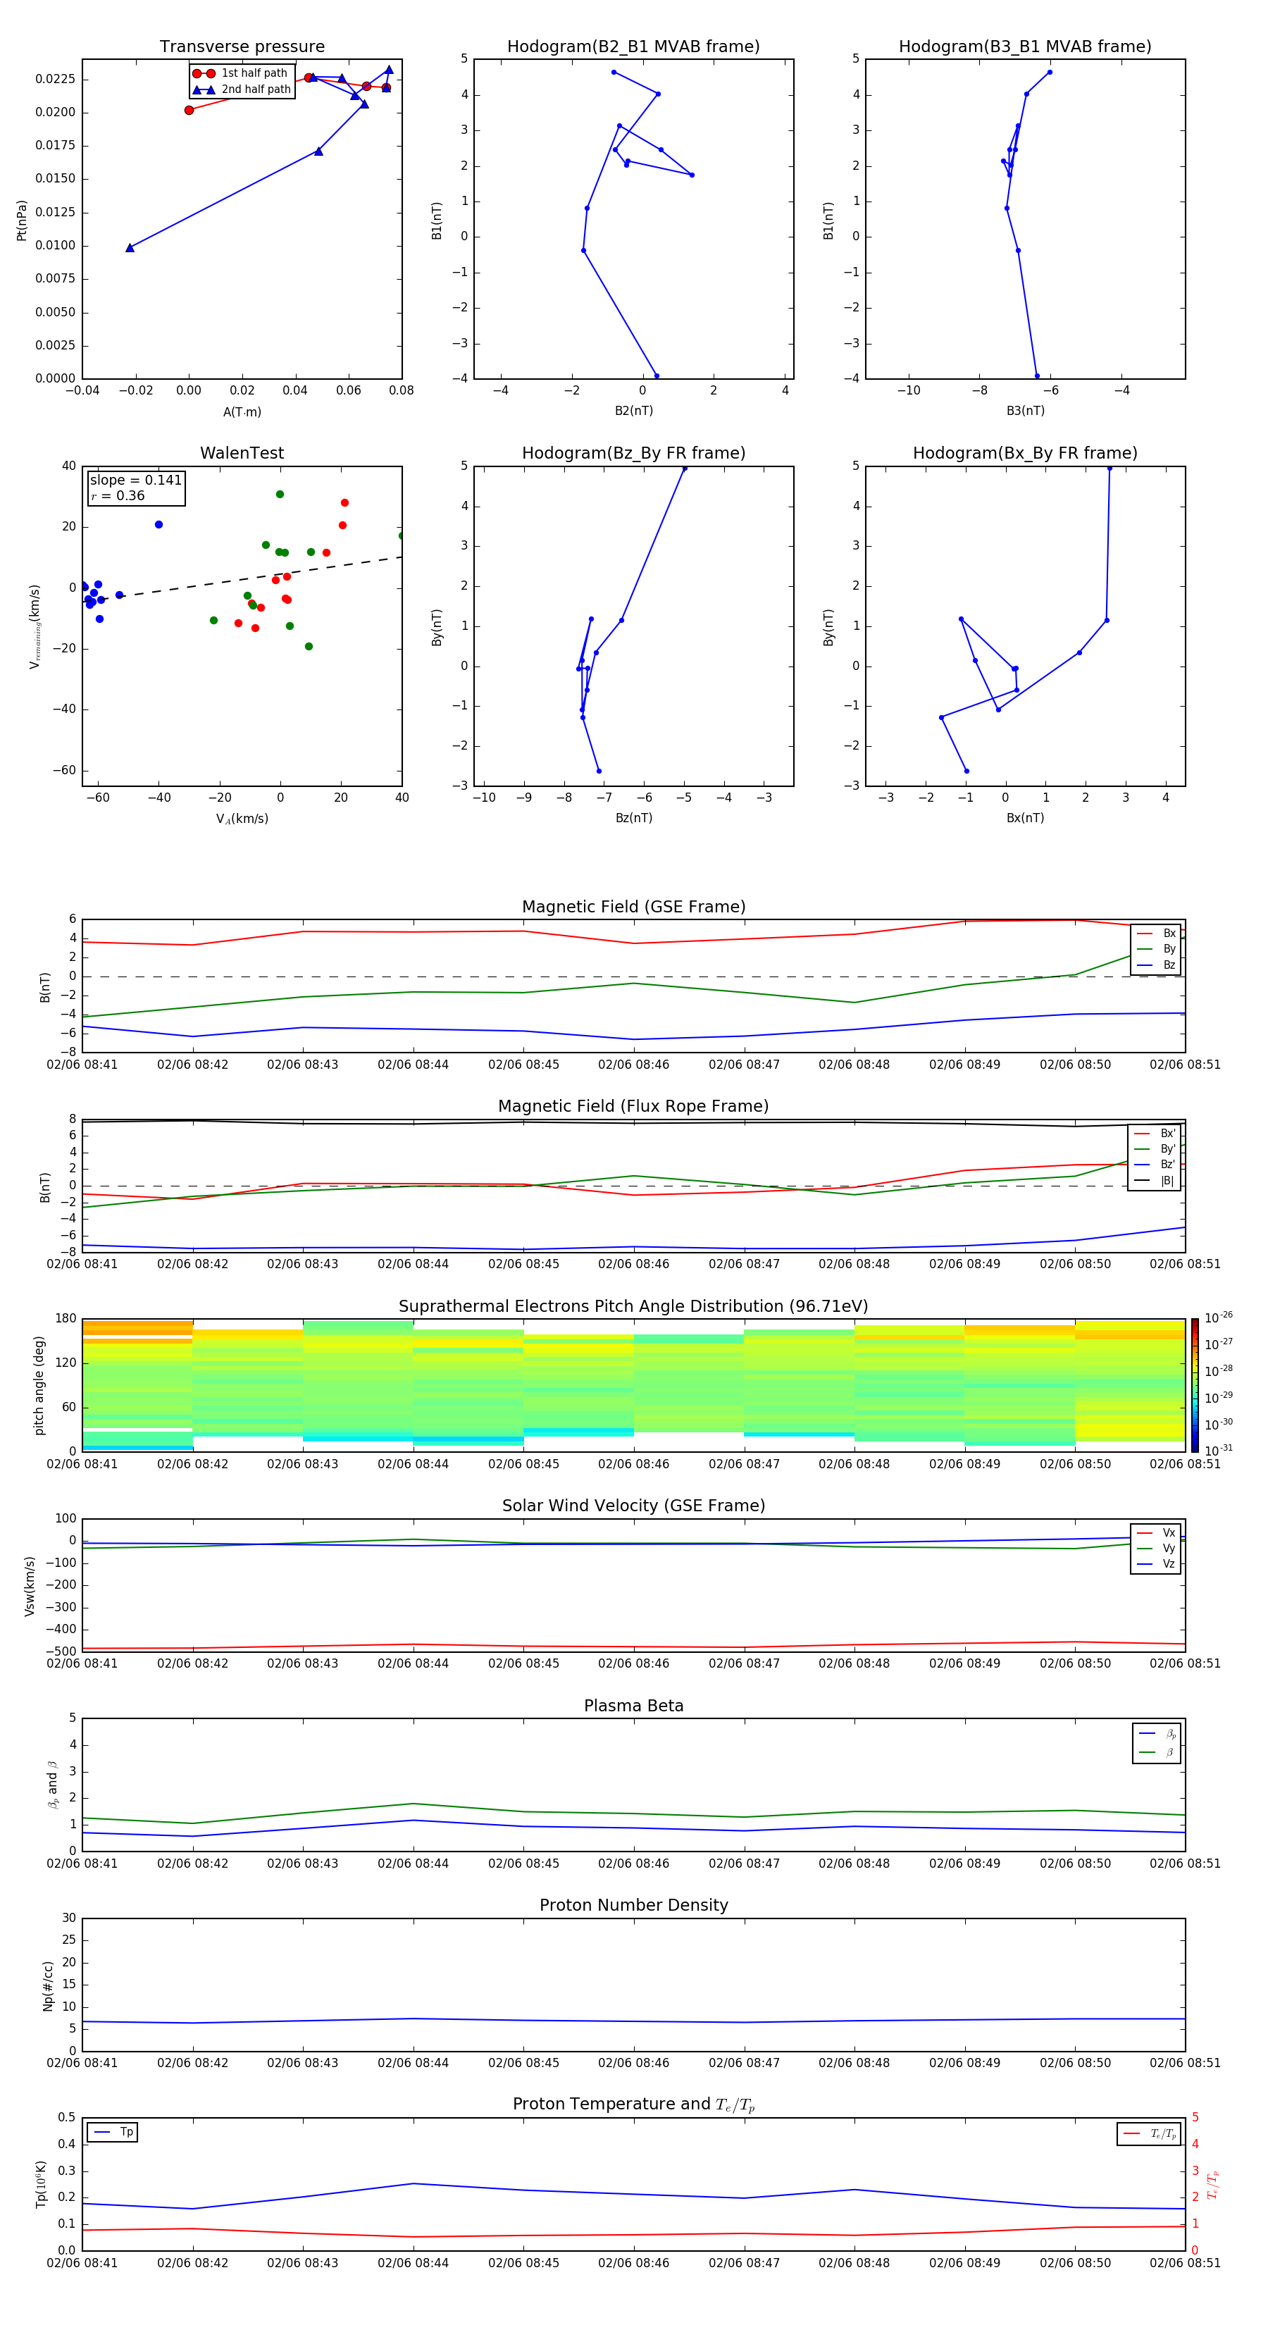Select the "Plasma Beta" title
This screenshot has width=1268, height=2325.
633,1706
